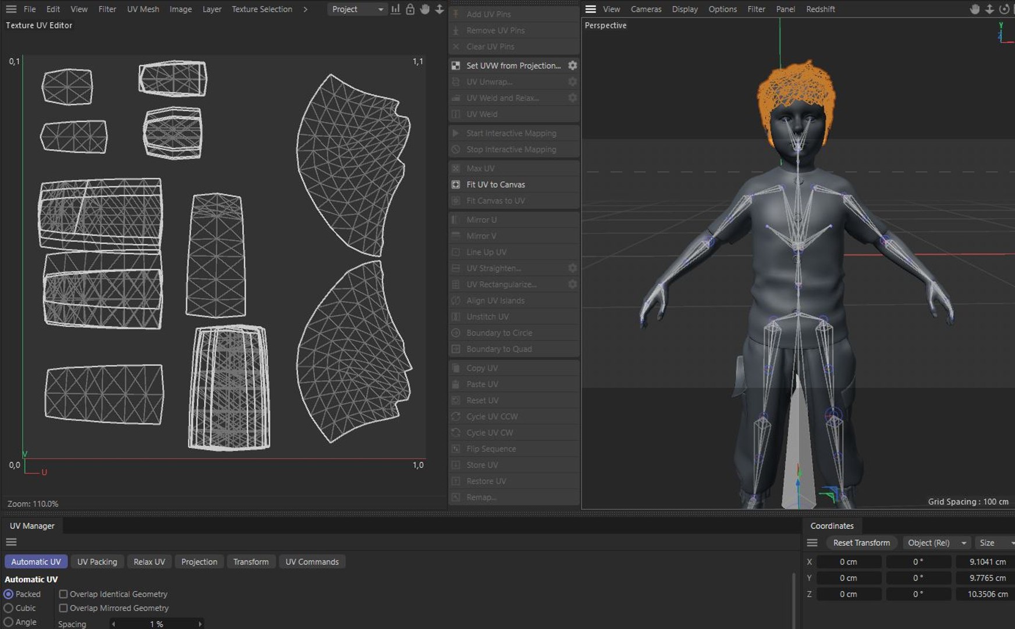Expand the UV Editor menu overflow chevron
The width and height of the screenshot is (1015, 629).
click(306, 9)
